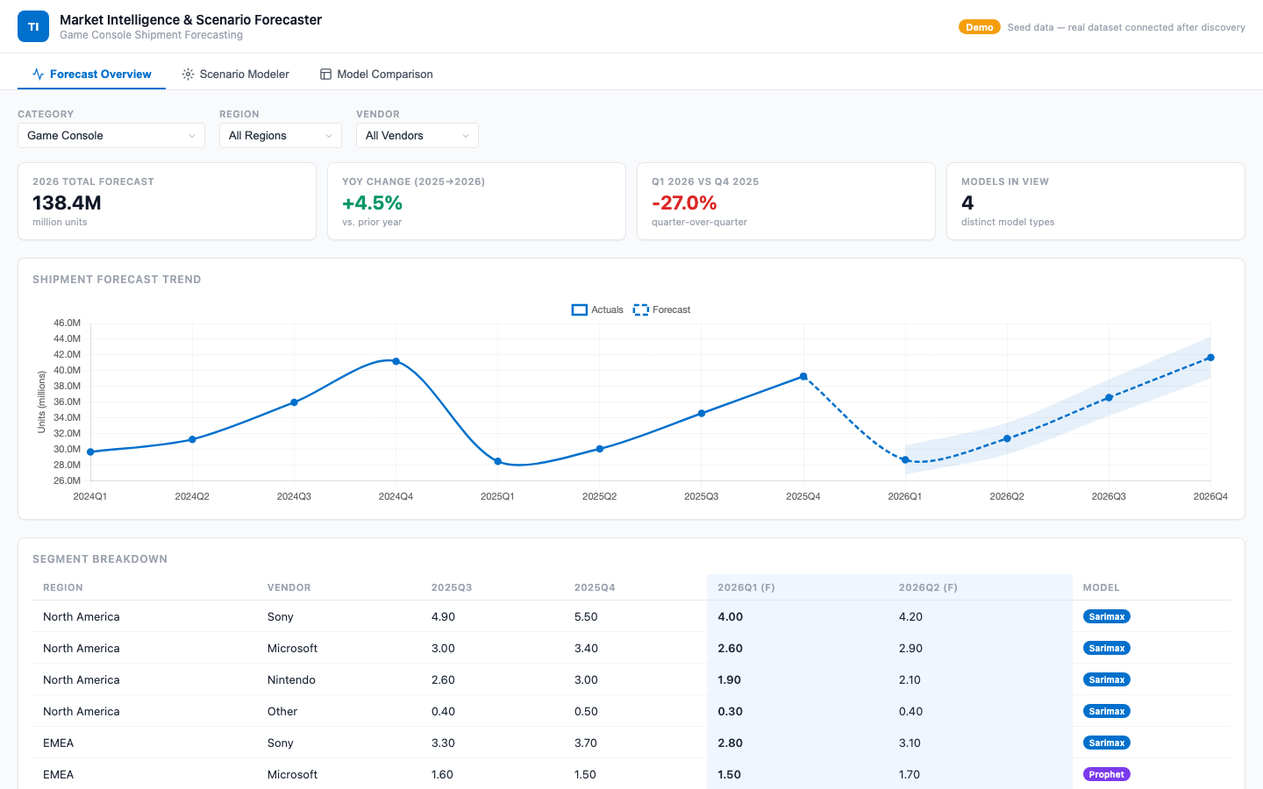
Task: Click the 2026 Total Forecast 138.4M card
Action: [x=167, y=201]
